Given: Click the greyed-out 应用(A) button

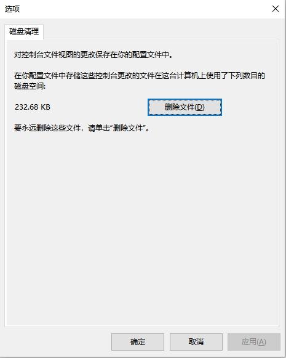Looking at the screenshot, I should click(253, 342).
